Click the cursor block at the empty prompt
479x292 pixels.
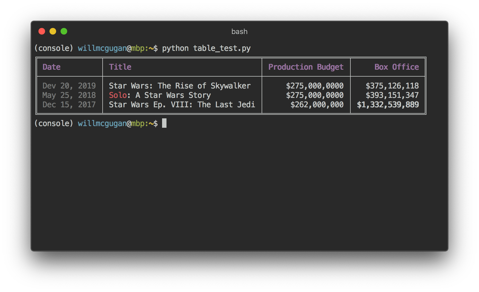pyautogui.click(x=164, y=123)
